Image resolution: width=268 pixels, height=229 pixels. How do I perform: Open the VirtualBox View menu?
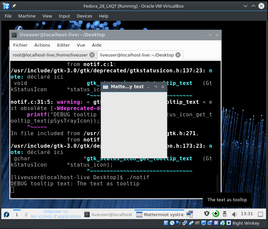point(47,16)
